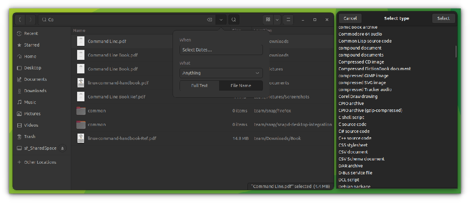Click the back navigation arrow
This screenshot has width=470, height=203.
click(x=19, y=19)
